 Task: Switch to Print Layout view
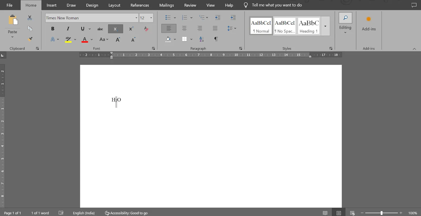pos(339,213)
